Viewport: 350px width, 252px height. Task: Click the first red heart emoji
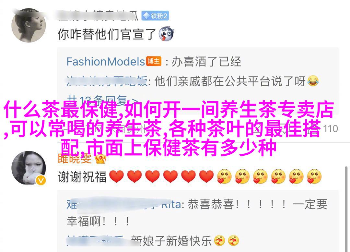tap(117, 176)
